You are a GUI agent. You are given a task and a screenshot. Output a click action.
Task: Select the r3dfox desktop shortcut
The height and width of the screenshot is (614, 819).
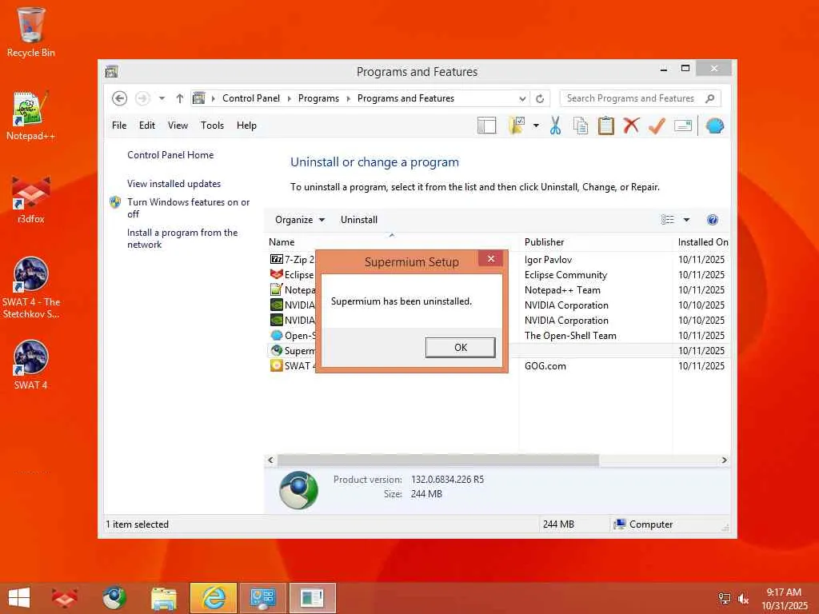click(31, 199)
